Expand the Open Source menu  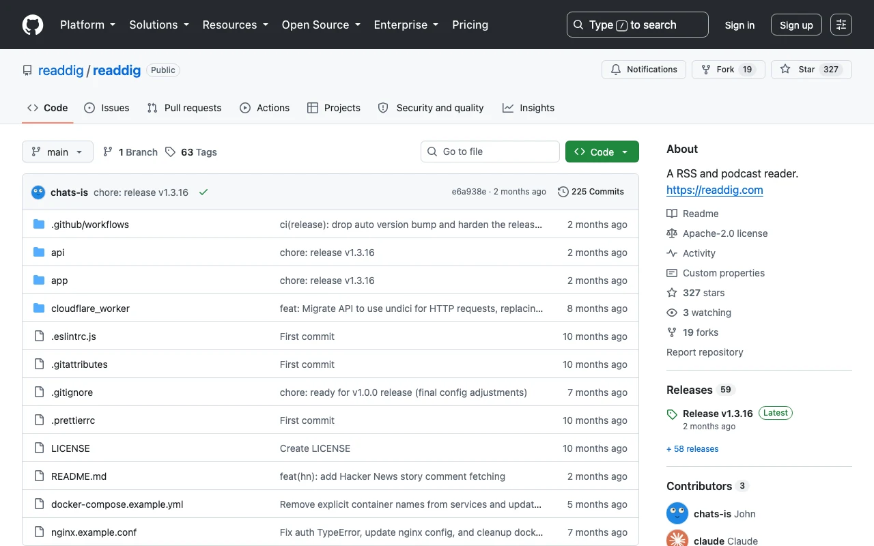(x=321, y=25)
